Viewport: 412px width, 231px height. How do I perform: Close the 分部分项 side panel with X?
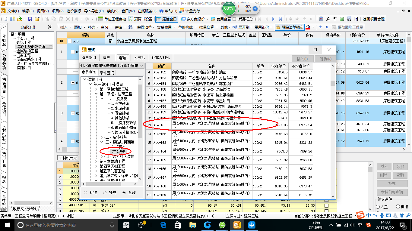coord(49,27)
